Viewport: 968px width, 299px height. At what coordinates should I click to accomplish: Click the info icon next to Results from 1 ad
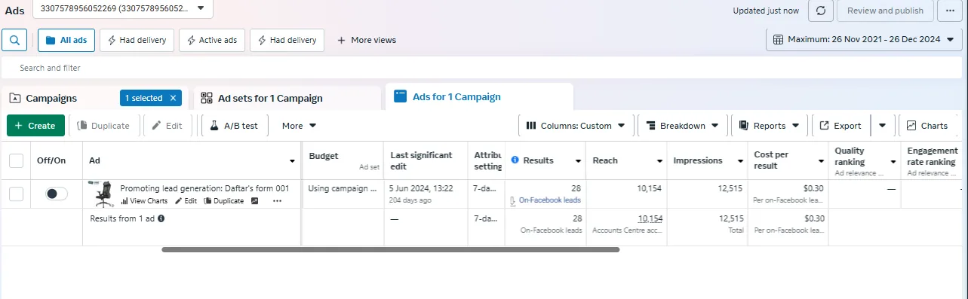click(x=161, y=218)
